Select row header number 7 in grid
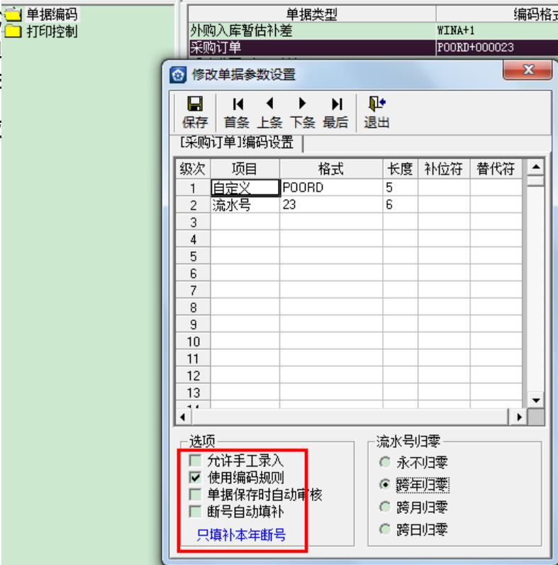 (x=193, y=290)
